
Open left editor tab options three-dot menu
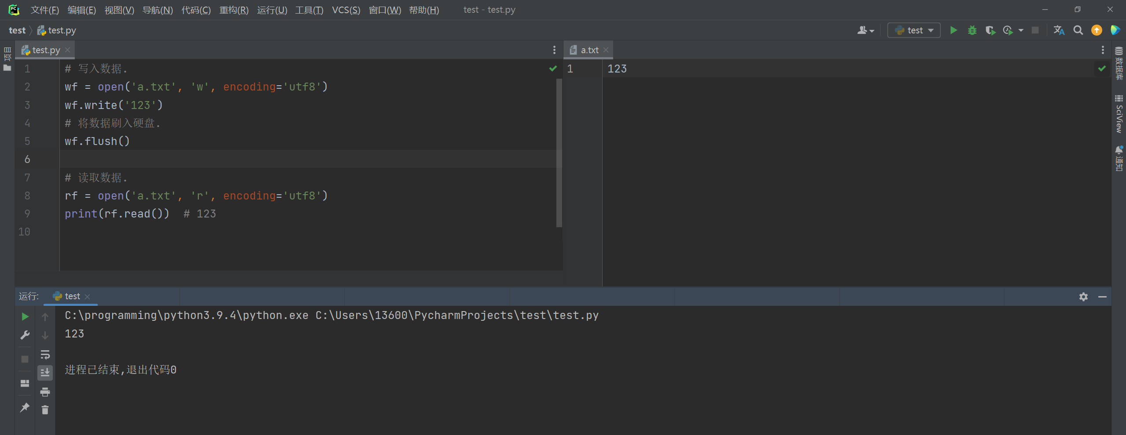[554, 50]
